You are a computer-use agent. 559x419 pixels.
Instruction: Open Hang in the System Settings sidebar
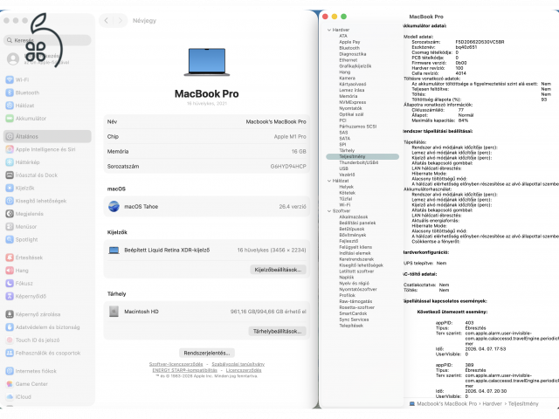click(x=17, y=271)
